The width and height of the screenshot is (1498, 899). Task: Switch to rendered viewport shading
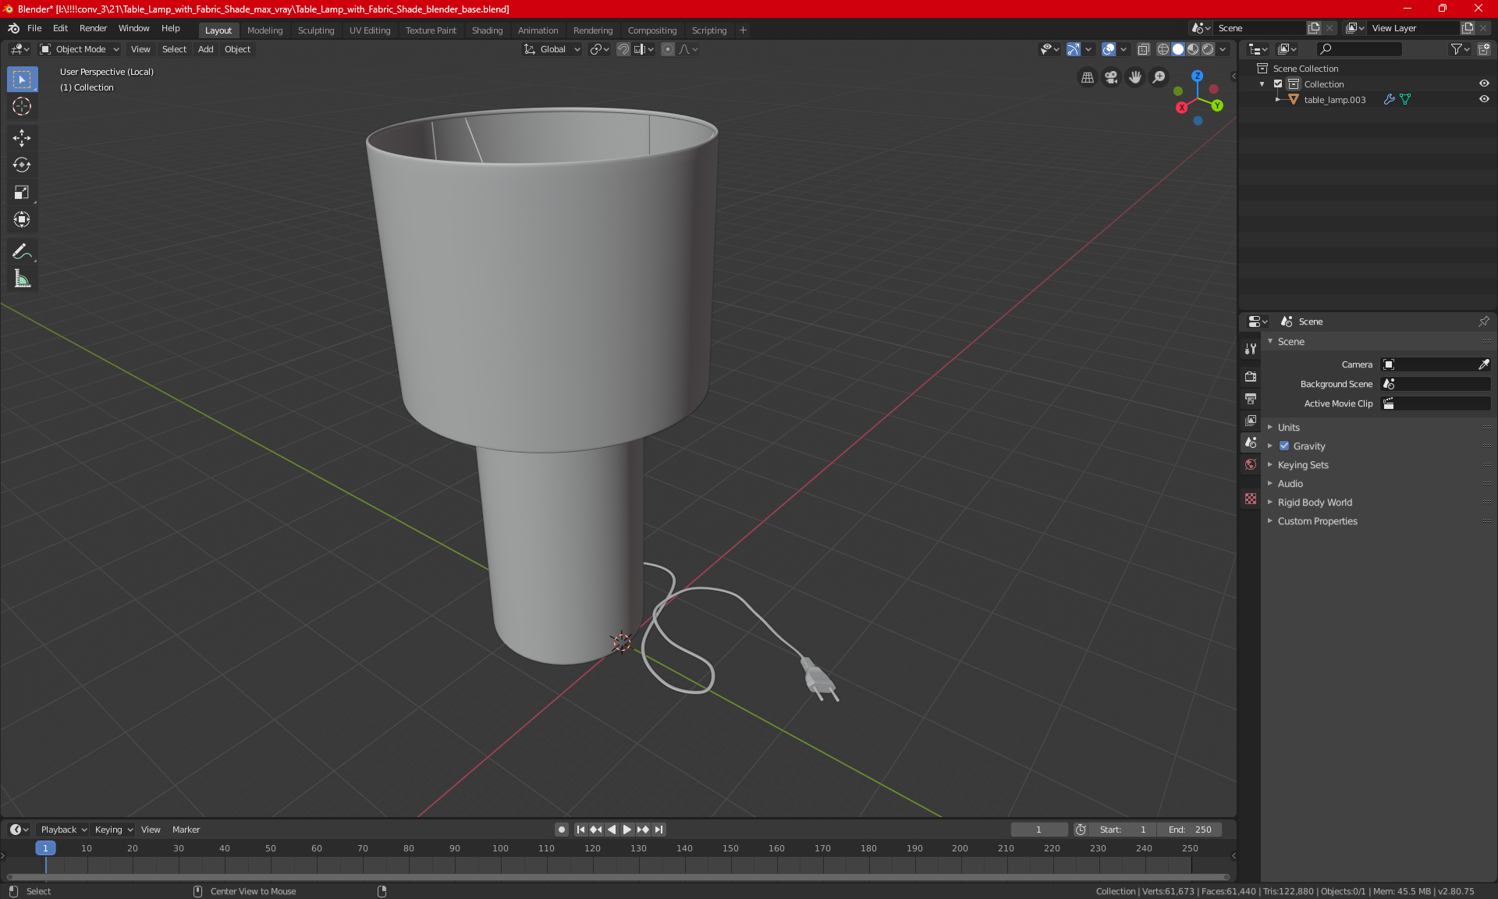1208,49
